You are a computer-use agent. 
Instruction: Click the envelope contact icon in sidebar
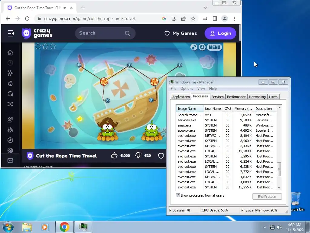point(10,160)
